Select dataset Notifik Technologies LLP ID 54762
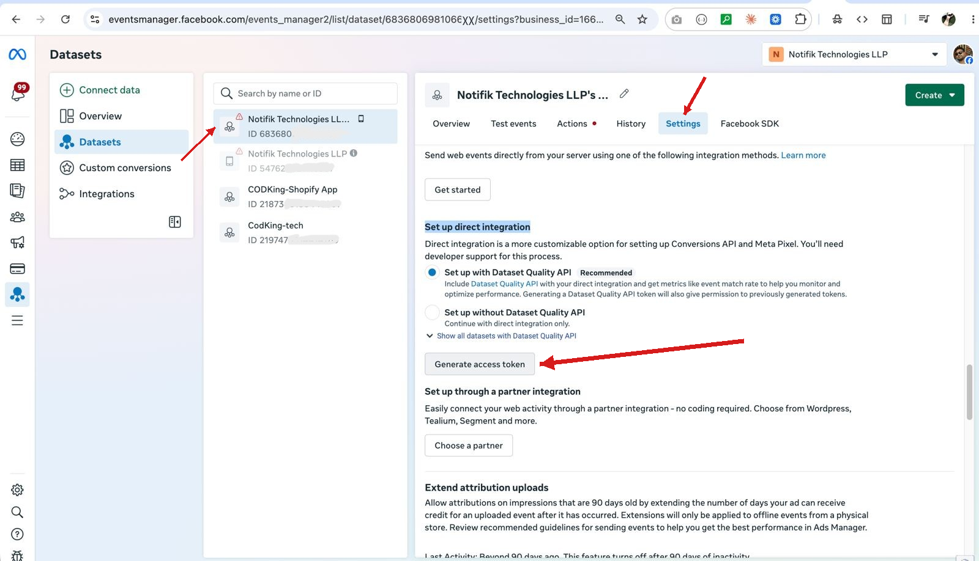 click(305, 161)
